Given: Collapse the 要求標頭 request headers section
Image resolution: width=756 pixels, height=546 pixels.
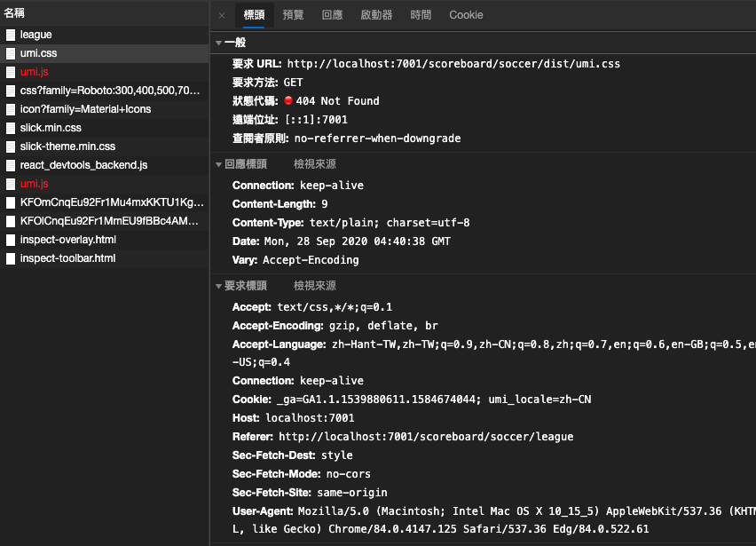Looking at the screenshot, I should click(x=218, y=285).
